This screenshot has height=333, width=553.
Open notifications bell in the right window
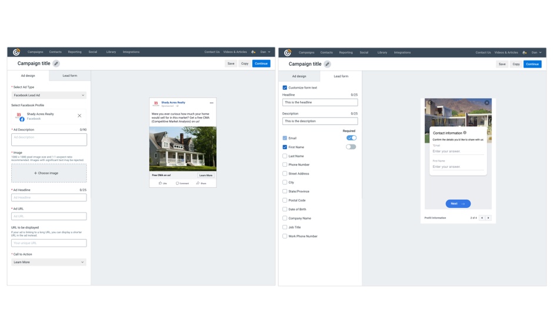pyautogui.click(x=524, y=52)
